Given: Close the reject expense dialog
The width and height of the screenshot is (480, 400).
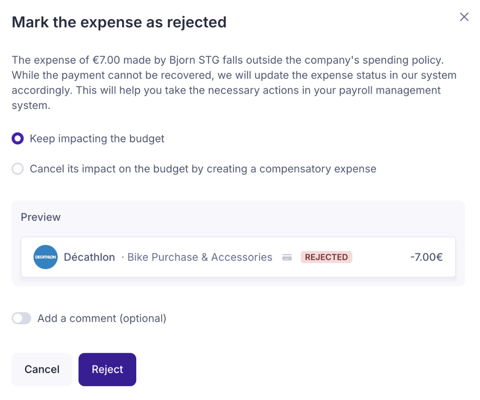Looking at the screenshot, I should point(464,17).
